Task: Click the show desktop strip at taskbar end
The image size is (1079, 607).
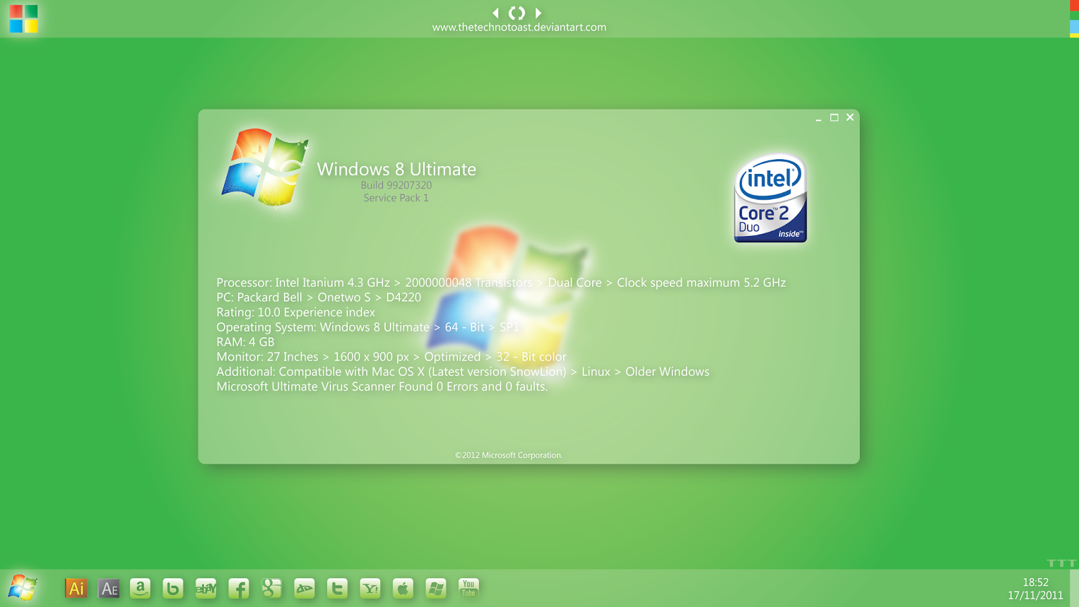Action: [x=1074, y=588]
